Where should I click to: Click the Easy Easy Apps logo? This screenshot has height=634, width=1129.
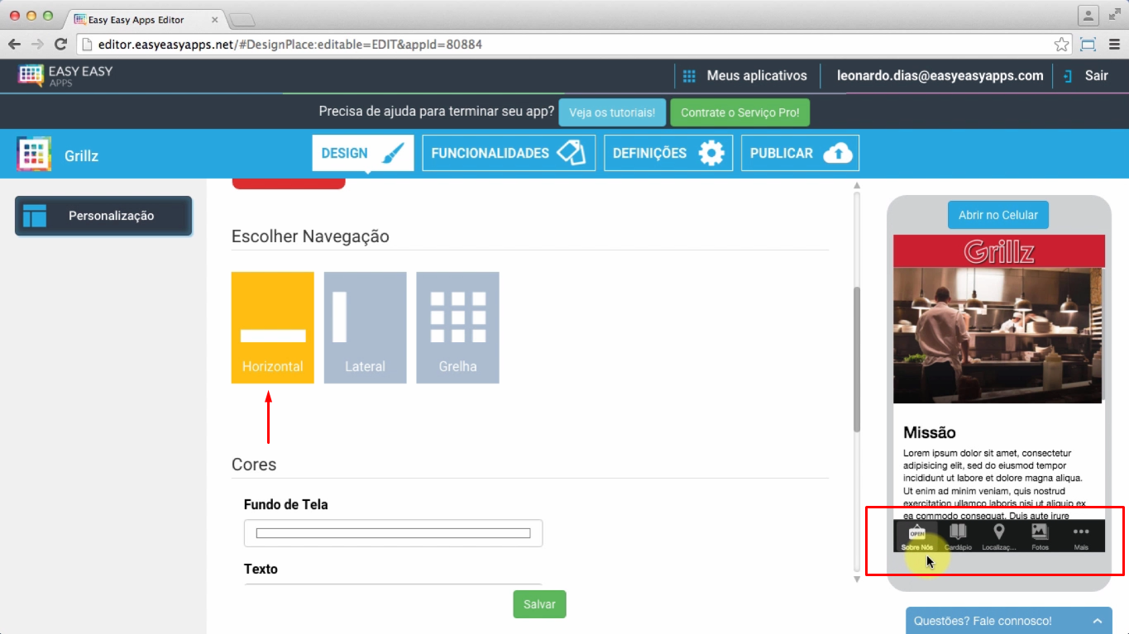pyautogui.click(x=66, y=76)
